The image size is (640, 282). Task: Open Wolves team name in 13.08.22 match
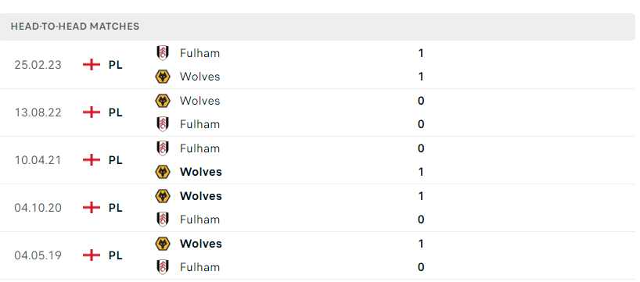click(200, 101)
